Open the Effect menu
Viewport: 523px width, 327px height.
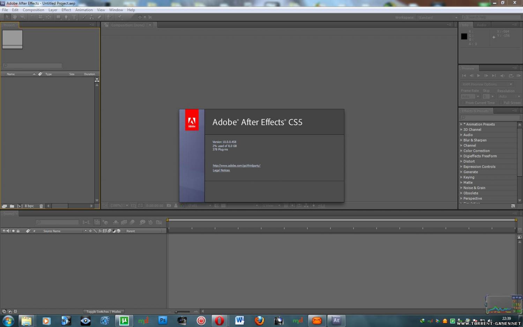click(66, 10)
